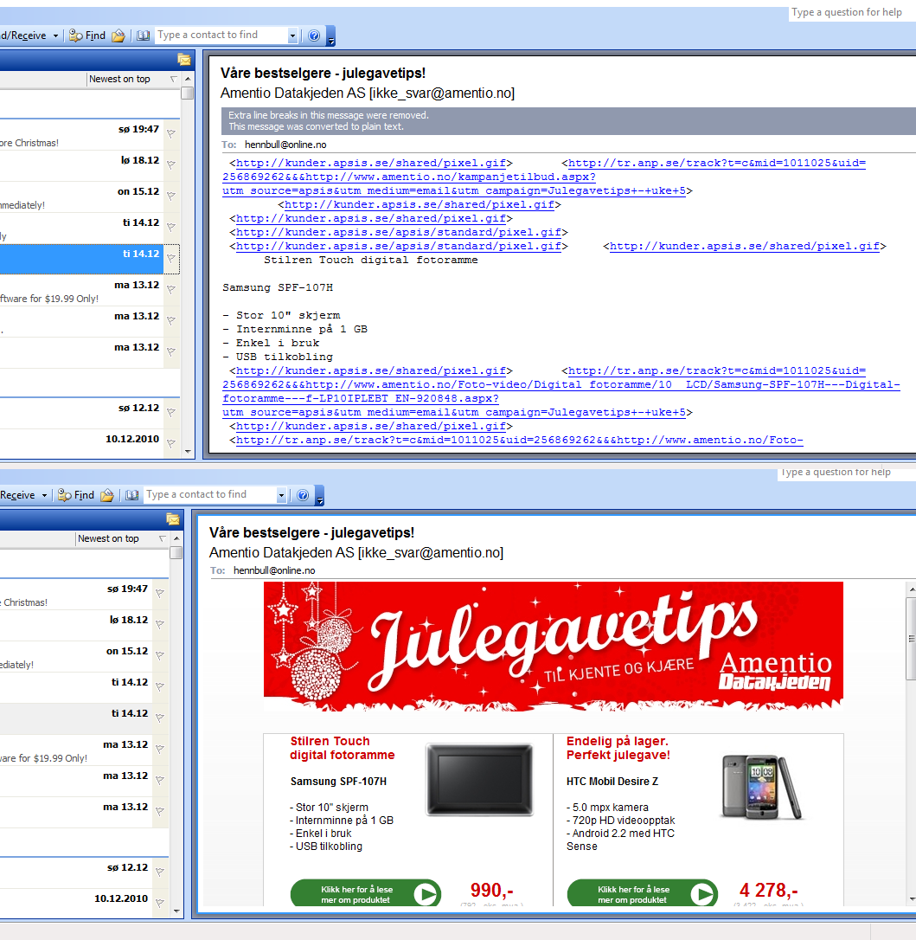The height and width of the screenshot is (940, 916).
Task: Open toolbar options arrow in lower toolbar
Action: coord(320,496)
